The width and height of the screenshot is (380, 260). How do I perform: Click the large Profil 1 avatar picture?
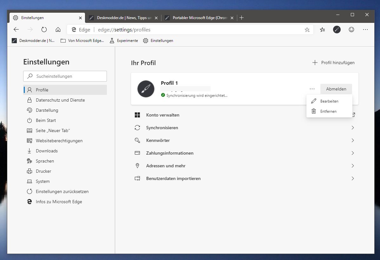[x=146, y=89]
